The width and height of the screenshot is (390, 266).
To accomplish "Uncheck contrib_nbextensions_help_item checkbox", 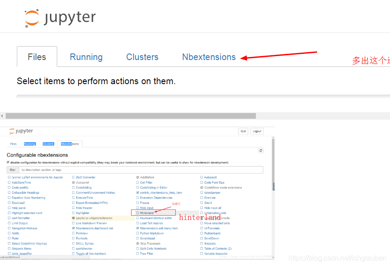I will click(138, 192).
